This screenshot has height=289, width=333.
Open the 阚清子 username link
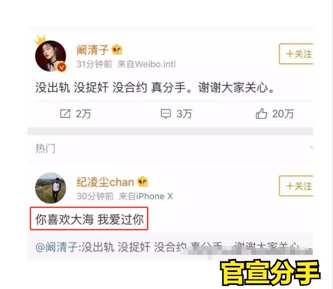point(93,50)
